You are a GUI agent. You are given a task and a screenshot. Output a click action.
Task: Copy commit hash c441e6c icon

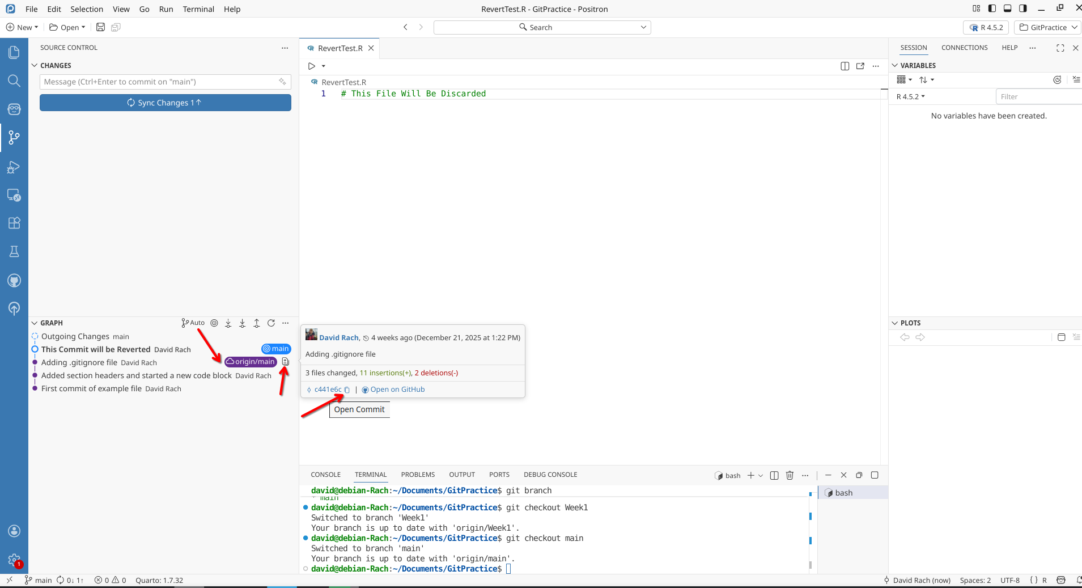tap(347, 390)
